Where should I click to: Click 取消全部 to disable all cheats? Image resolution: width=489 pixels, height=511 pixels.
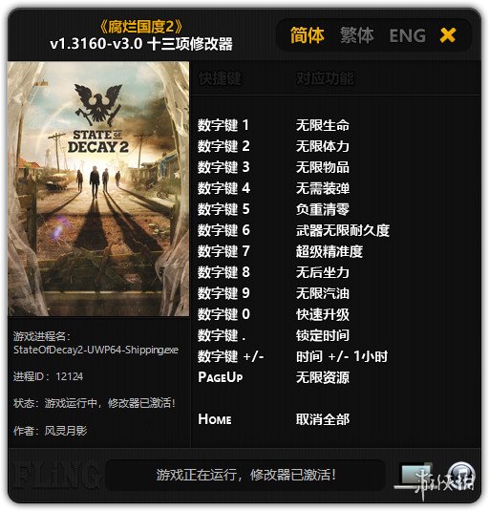(323, 419)
